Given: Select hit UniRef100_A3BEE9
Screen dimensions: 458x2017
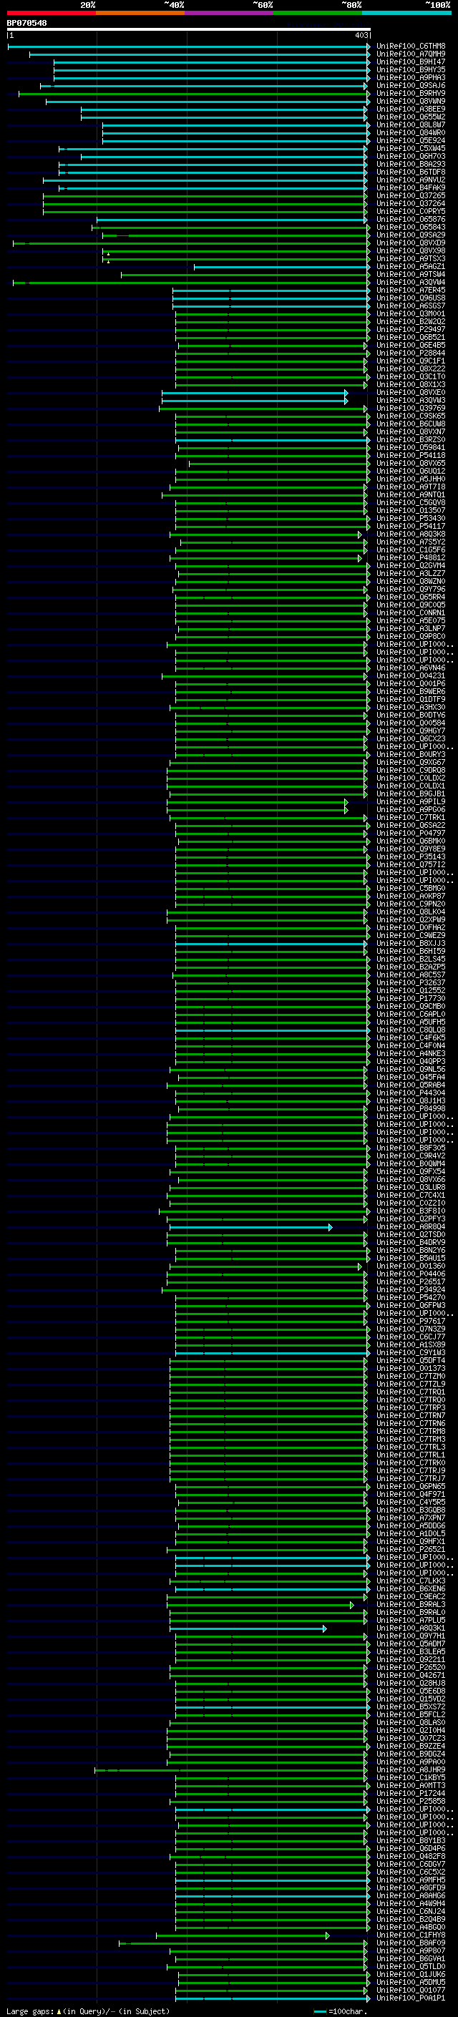Looking at the screenshot, I should (411, 109).
